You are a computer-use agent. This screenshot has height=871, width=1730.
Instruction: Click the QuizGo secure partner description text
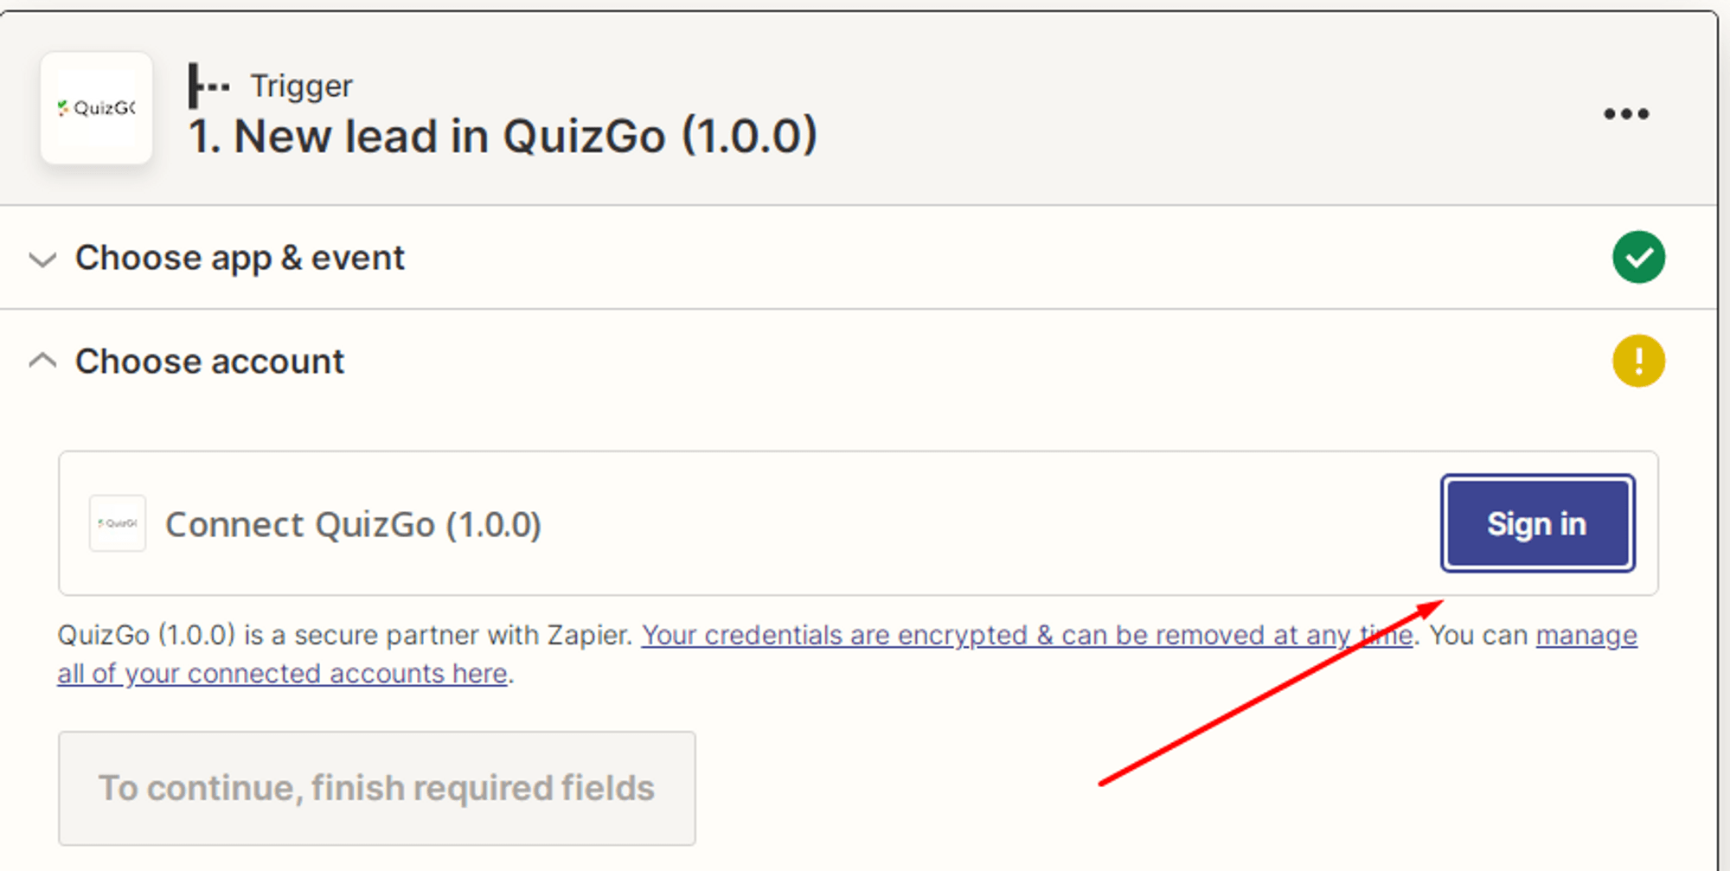click(x=345, y=635)
